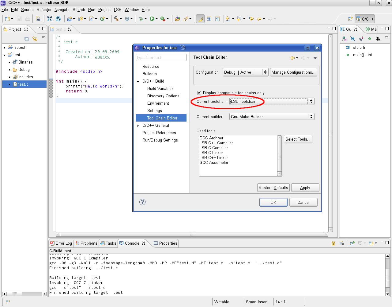This screenshot has width=392, height=307.
Task: Click the Scroll Lock icon in Console
Action: [x=333, y=243]
